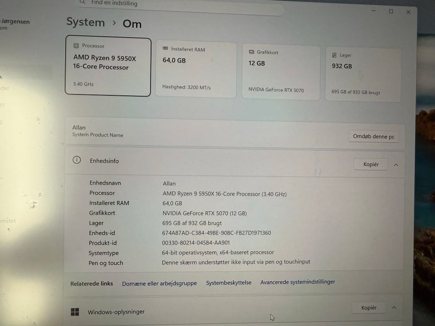The width and height of the screenshot is (435, 326).
Task: Click the Enheds-id value 674A87AD-C384-49BE-90BC-FB27D1971360
Action: pos(217,233)
